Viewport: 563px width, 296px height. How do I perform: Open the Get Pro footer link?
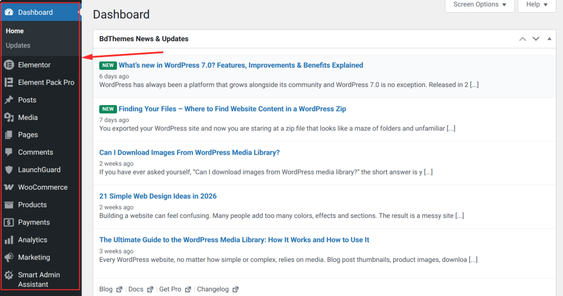pyautogui.click(x=170, y=289)
